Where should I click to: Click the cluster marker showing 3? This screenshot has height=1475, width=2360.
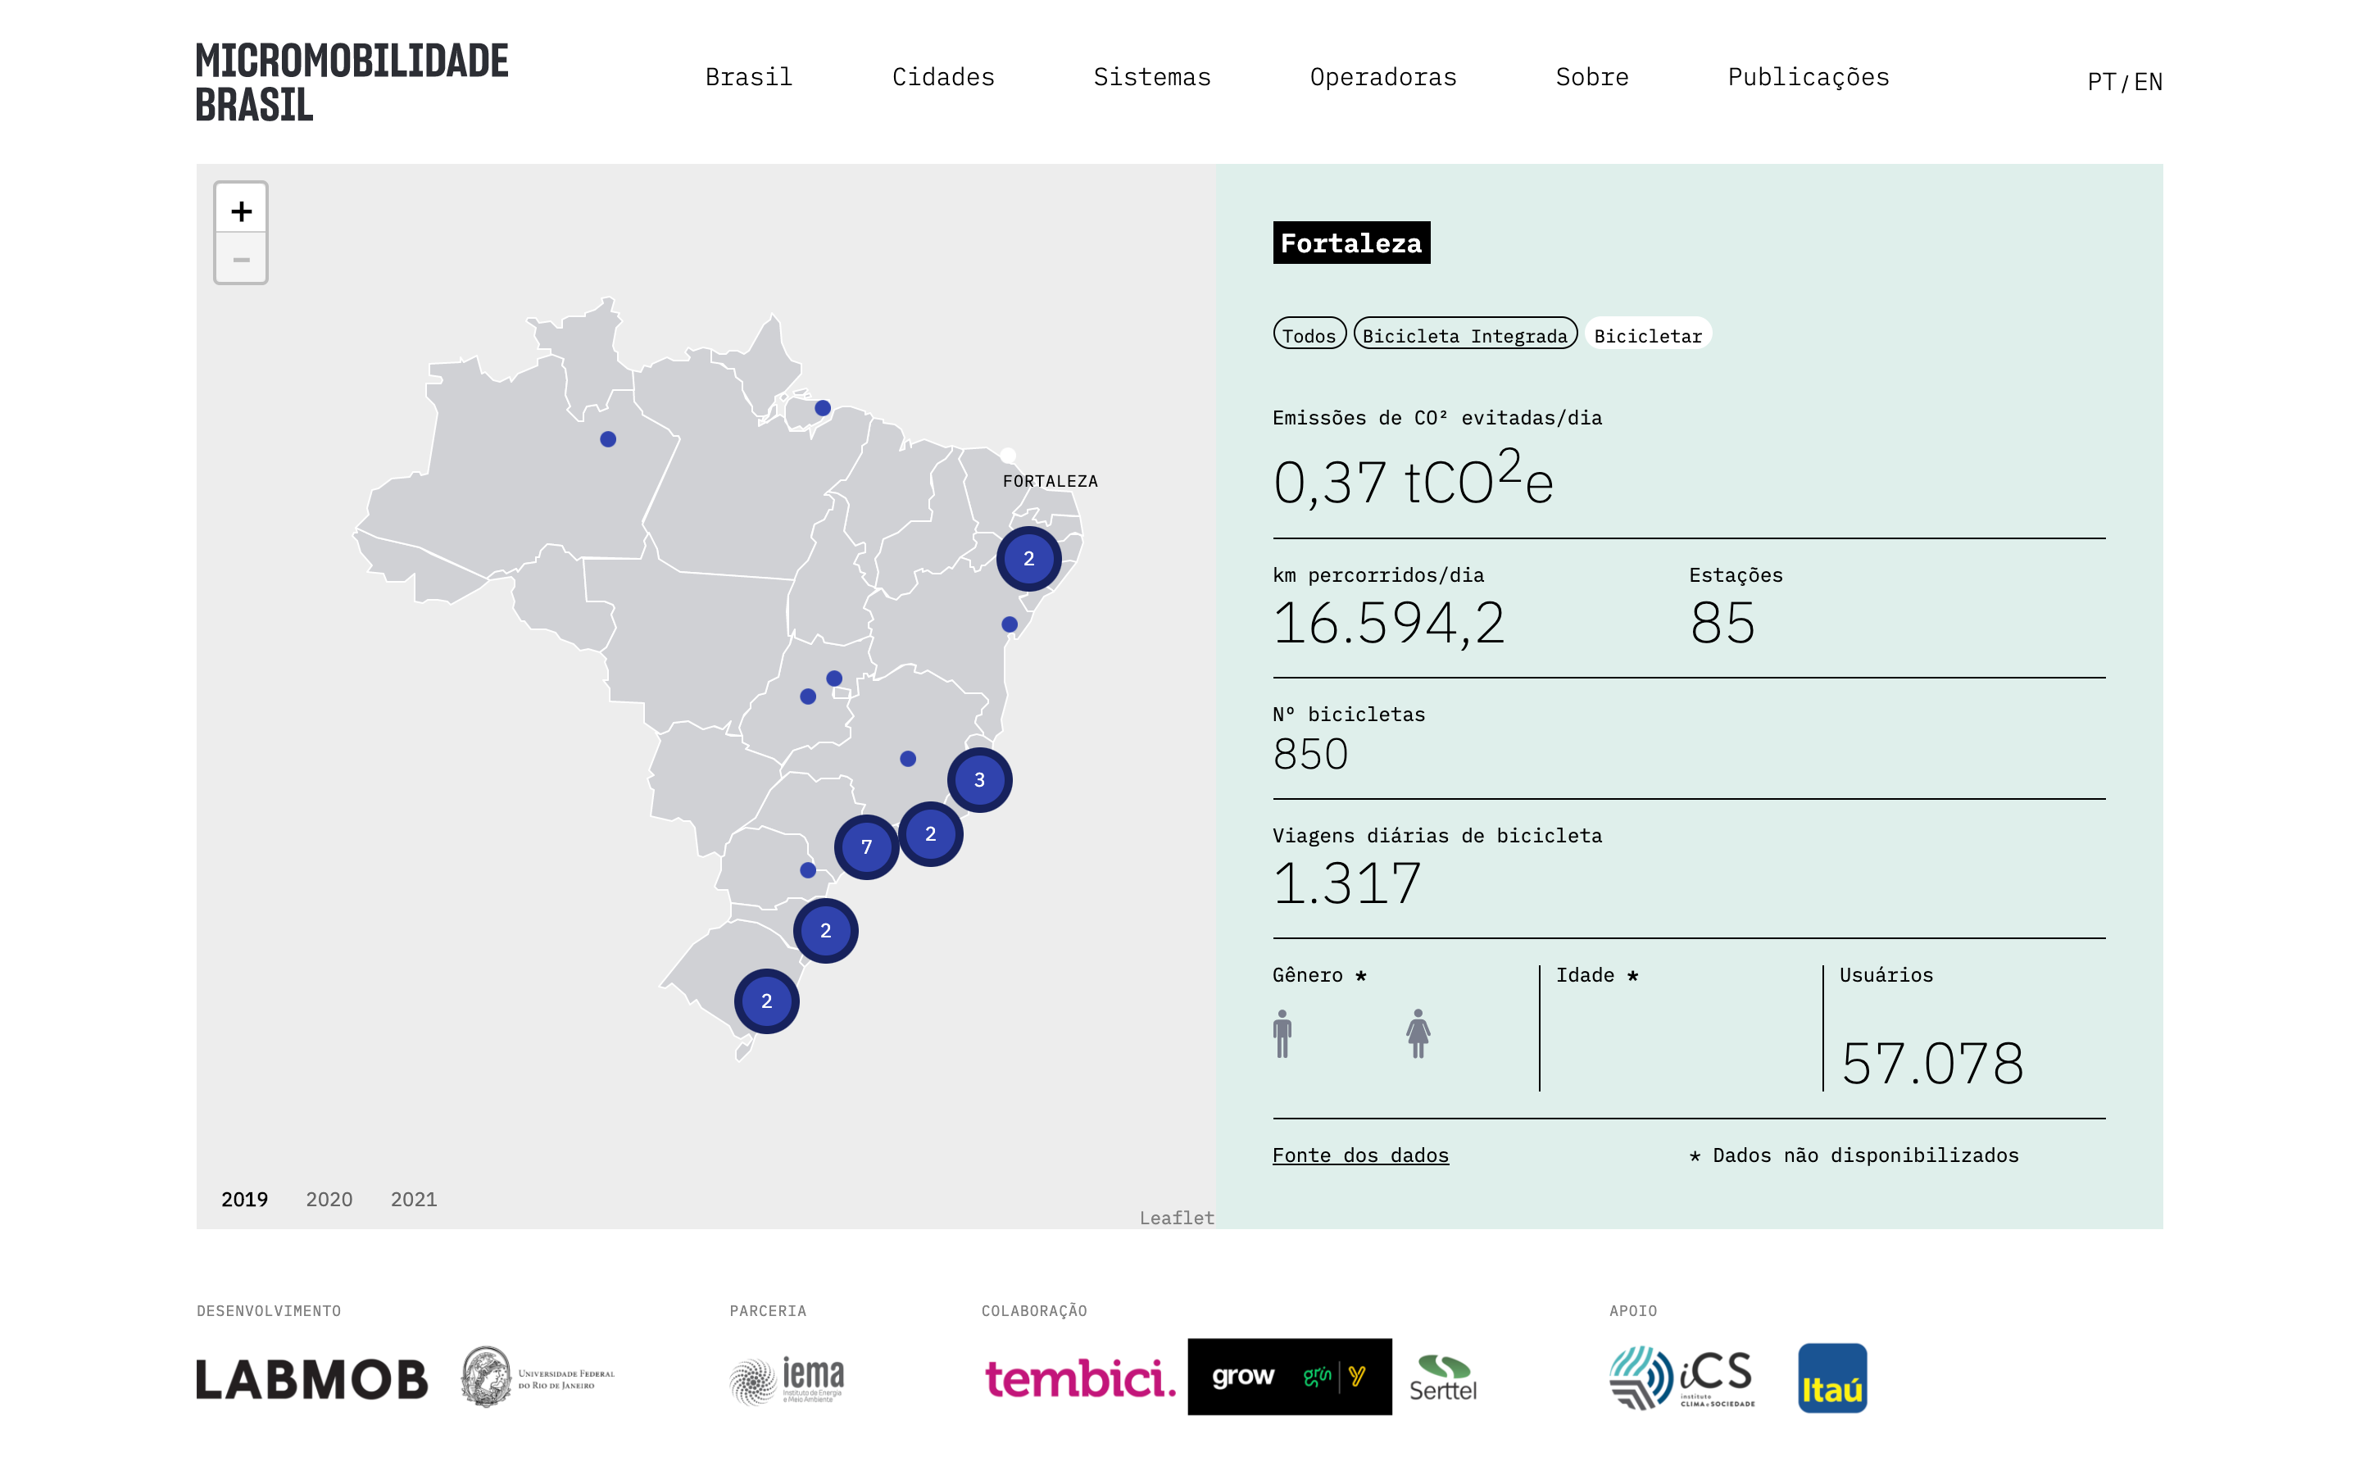coord(979,779)
